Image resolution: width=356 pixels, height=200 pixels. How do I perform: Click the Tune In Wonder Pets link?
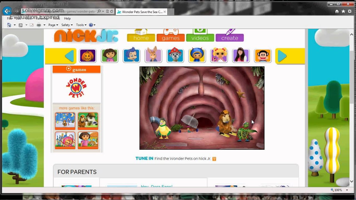tap(175, 159)
